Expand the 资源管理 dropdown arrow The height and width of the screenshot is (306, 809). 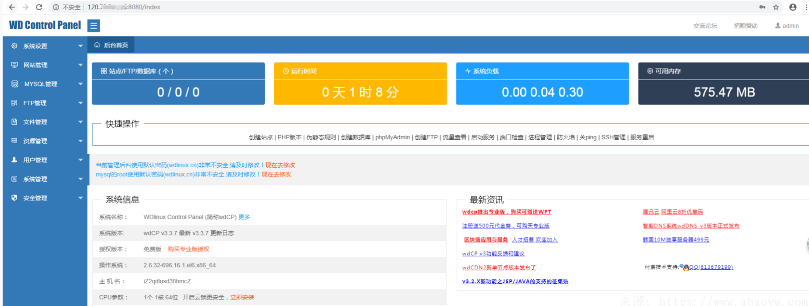coord(80,141)
